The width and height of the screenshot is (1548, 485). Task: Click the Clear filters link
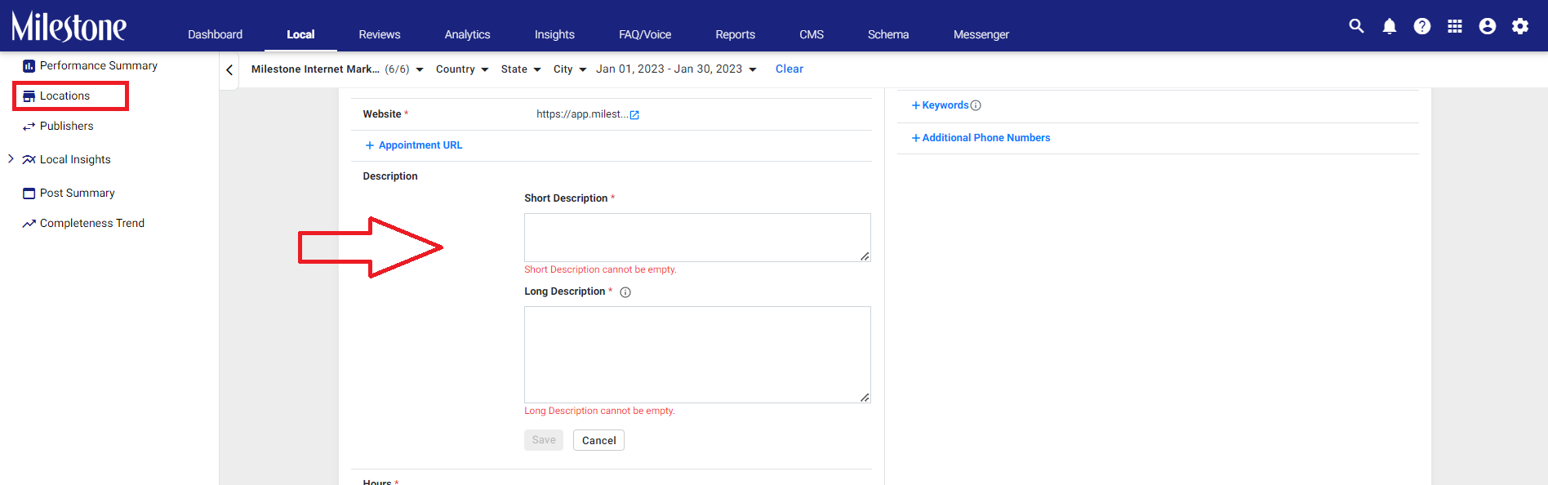790,69
